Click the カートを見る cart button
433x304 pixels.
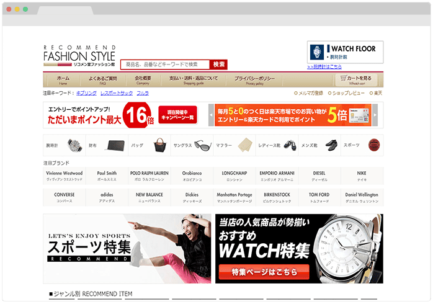point(357,80)
